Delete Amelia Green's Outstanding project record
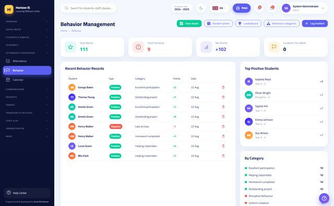The height and width of the screenshot is (206, 334). tap(223, 117)
